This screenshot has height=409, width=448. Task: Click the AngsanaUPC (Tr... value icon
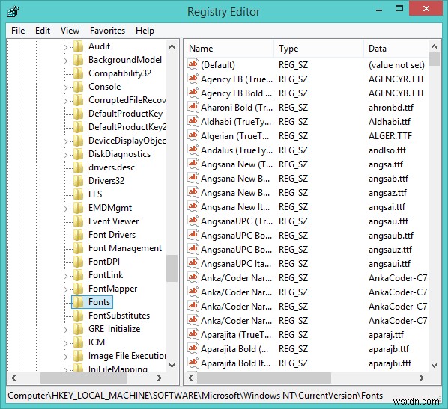click(193, 221)
